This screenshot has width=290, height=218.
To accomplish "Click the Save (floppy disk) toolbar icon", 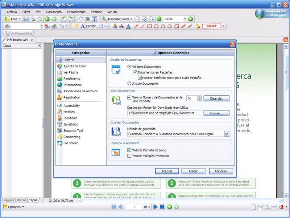I will (26, 19).
